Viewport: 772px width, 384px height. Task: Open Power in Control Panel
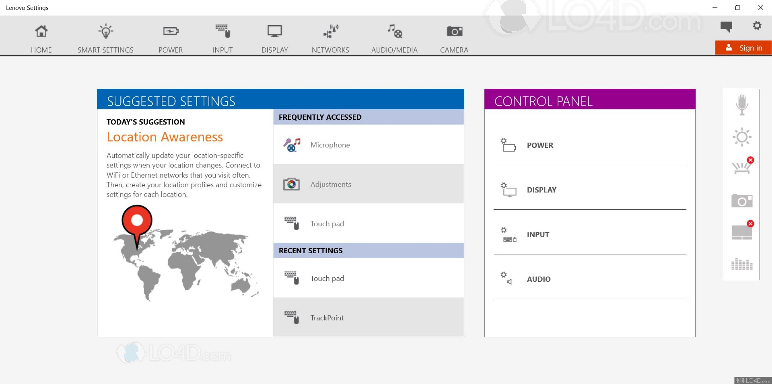click(x=539, y=145)
